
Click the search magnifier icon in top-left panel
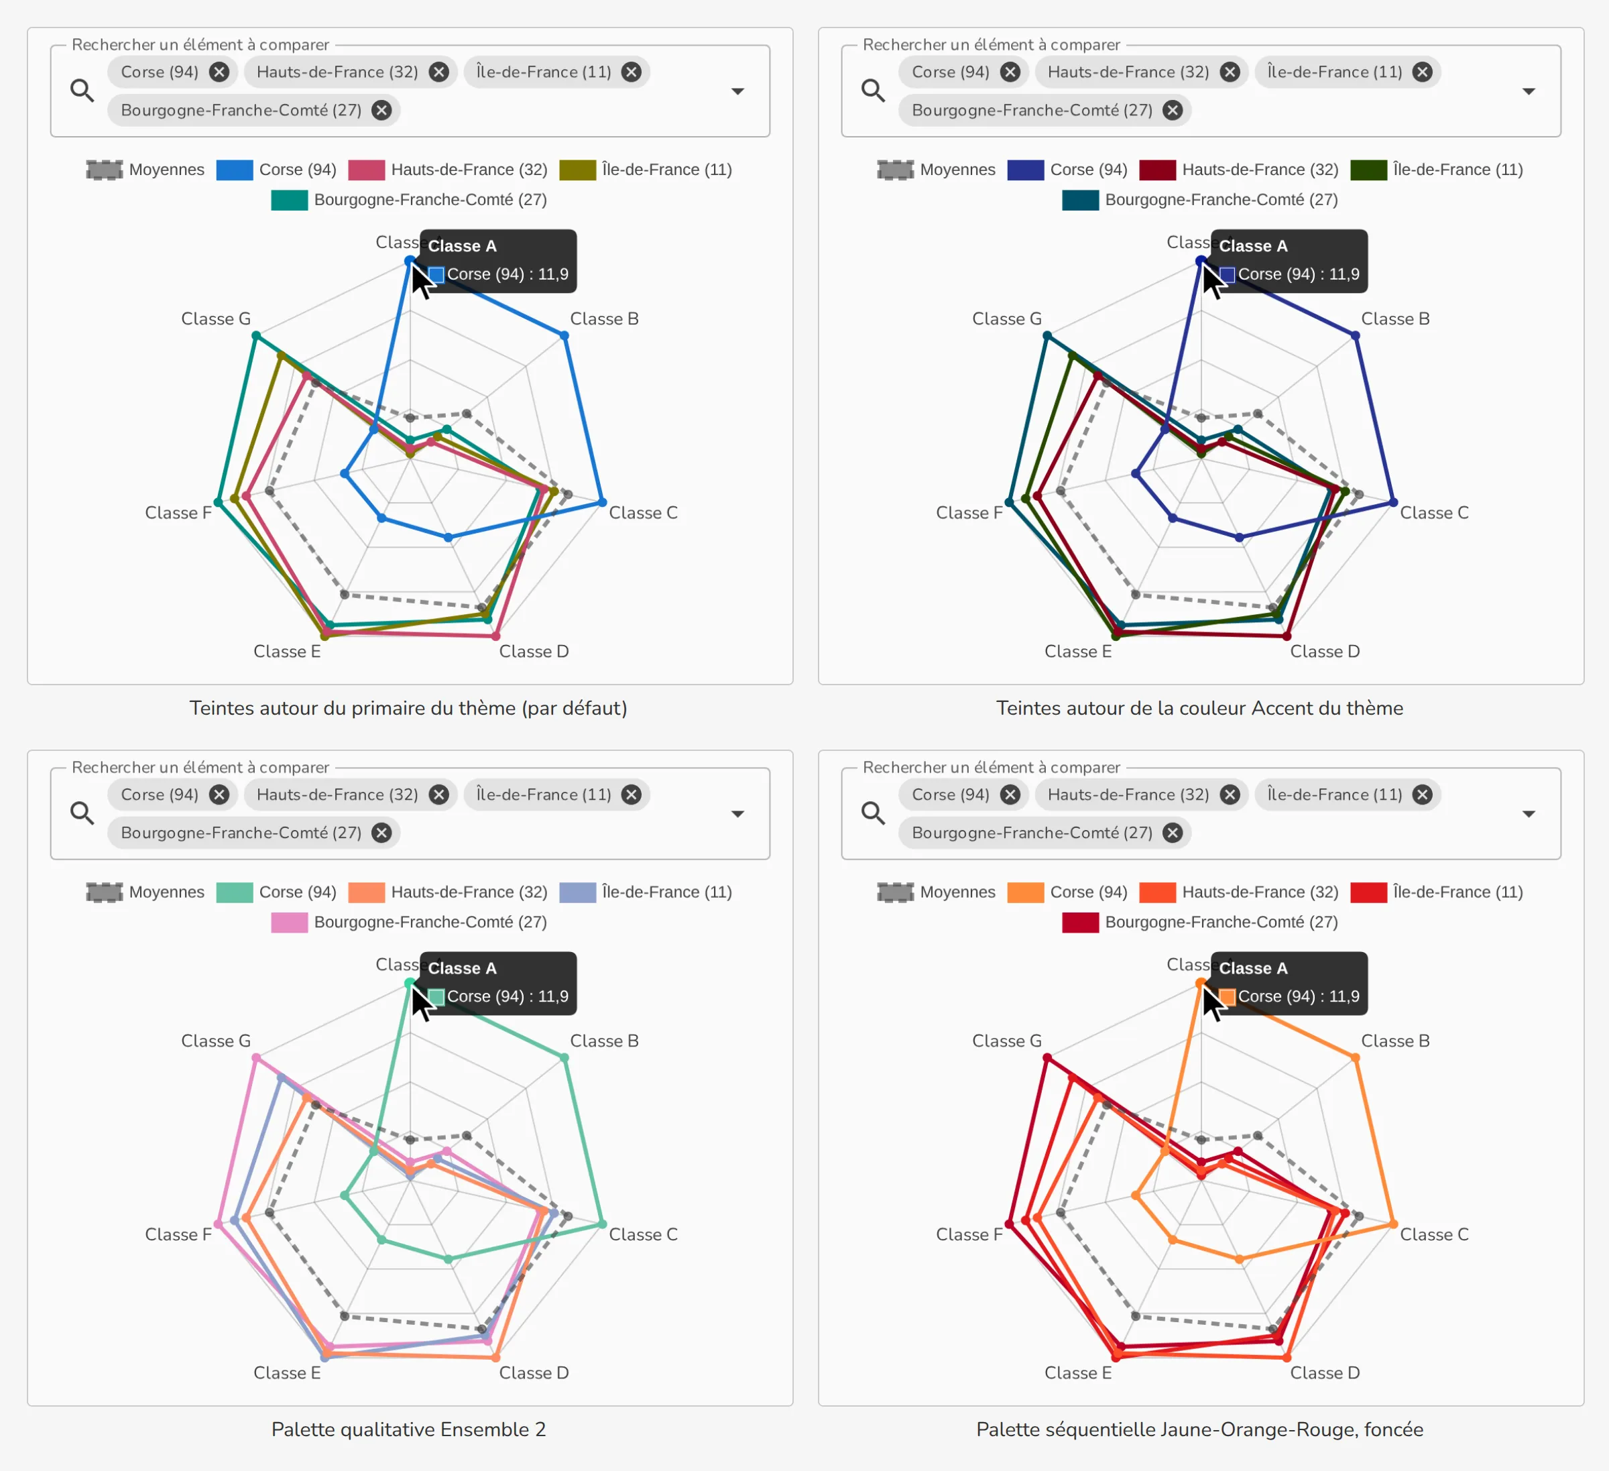click(x=82, y=91)
